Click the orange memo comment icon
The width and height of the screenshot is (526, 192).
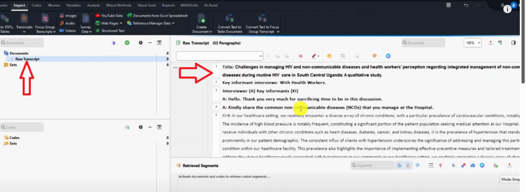click(374, 56)
